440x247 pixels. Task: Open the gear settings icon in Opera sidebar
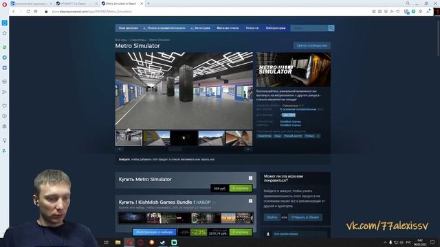[4, 126]
